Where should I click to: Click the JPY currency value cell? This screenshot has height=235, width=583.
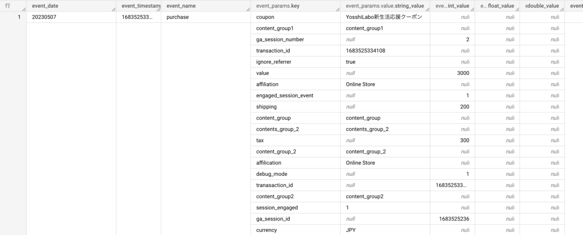coord(351,230)
